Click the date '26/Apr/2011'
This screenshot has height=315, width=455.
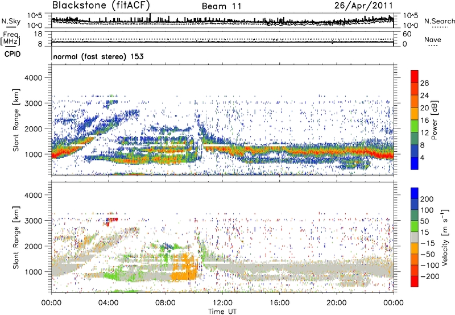363,6
